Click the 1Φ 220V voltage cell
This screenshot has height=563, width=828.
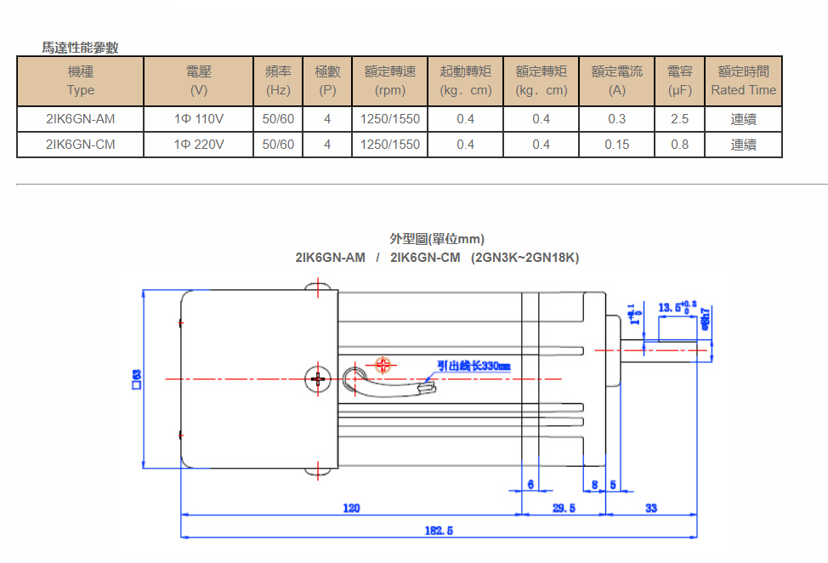[x=199, y=145]
